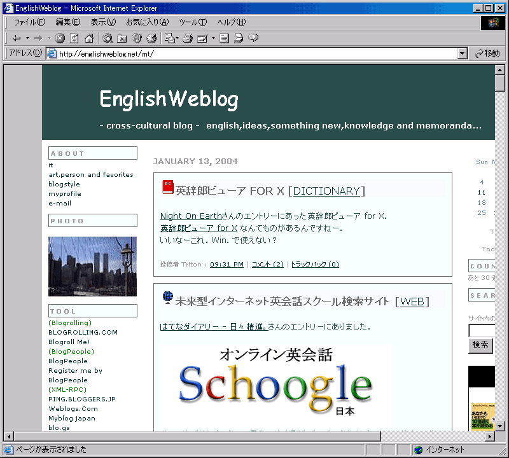Open the 09:31 PM permalink
This screenshot has height=458, width=509.
click(x=227, y=265)
